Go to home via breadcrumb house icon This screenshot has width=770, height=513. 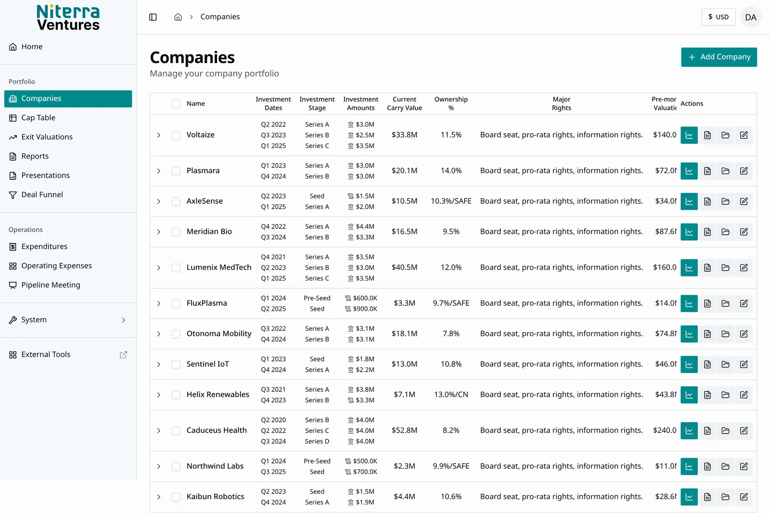click(178, 17)
